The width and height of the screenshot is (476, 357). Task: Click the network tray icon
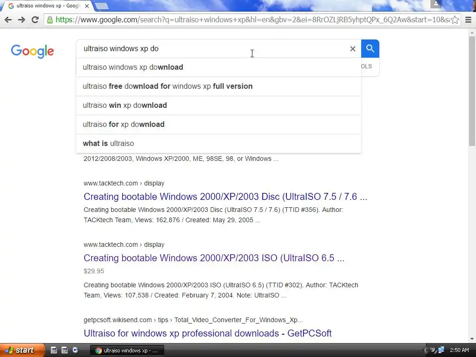(441, 350)
